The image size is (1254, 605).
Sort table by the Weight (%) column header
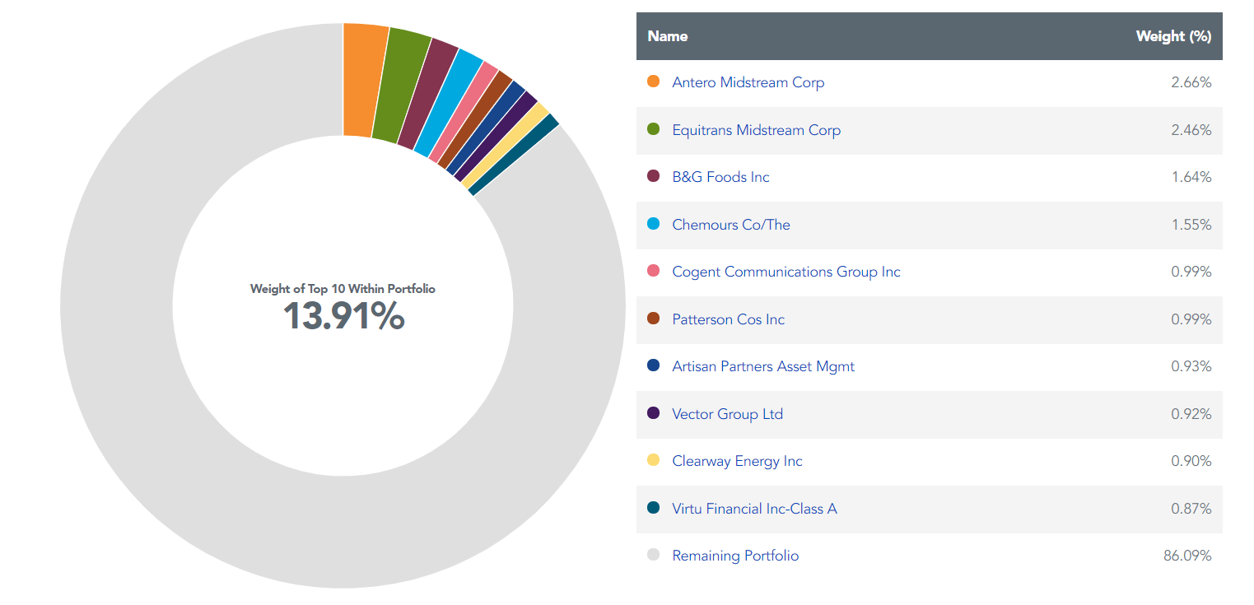point(1174,36)
